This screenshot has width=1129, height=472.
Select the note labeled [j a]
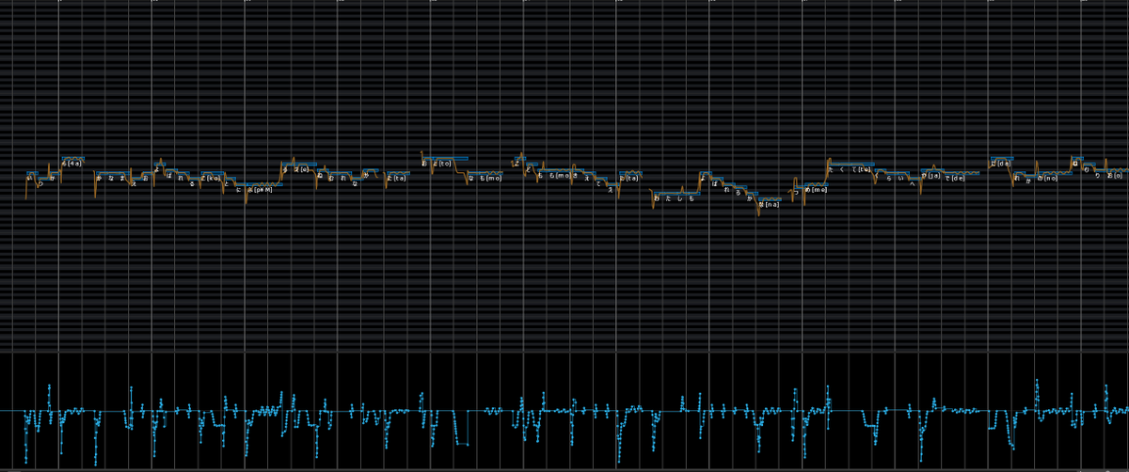pyautogui.click(x=930, y=170)
